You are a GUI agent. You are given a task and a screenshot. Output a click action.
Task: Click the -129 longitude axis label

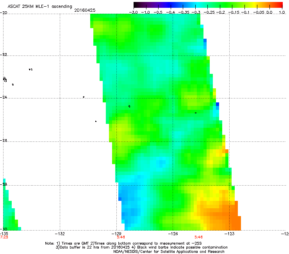116,234
